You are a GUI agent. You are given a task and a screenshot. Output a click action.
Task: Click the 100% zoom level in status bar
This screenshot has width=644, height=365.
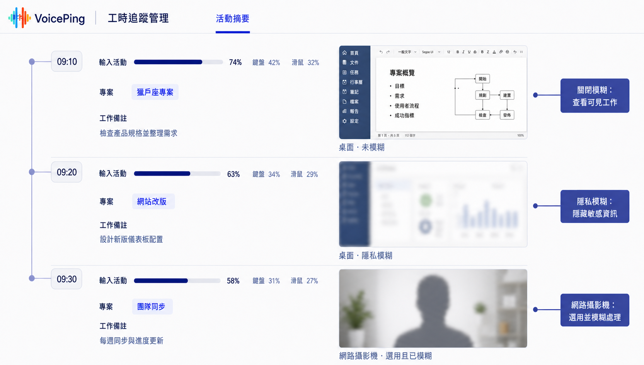pyautogui.click(x=520, y=136)
